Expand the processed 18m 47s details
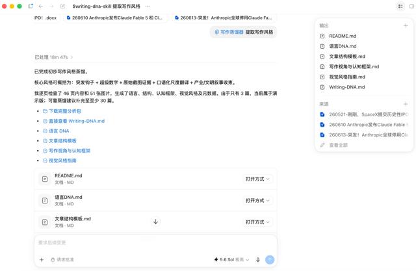 point(53,57)
